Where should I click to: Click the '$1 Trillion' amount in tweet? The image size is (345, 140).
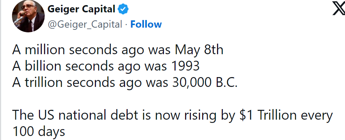point(268,115)
